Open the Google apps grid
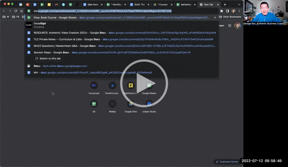The height and width of the screenshot is (167, 288). point(229,26)
